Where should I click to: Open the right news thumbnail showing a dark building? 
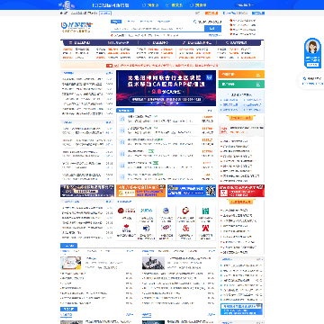pyautogui.click(x=153, y=263)
